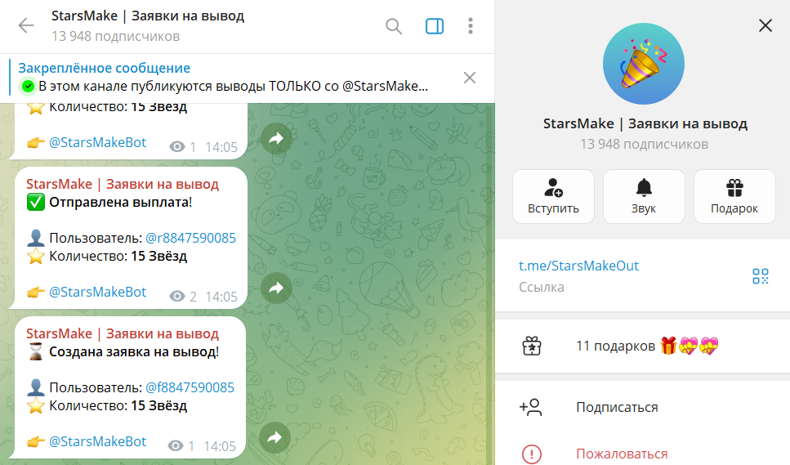Open @StarsMakeBot link under "Создана заявка на вывод!"
This screenshot has height=465, width=790.
pyautogui.click(x=97, y=442)
